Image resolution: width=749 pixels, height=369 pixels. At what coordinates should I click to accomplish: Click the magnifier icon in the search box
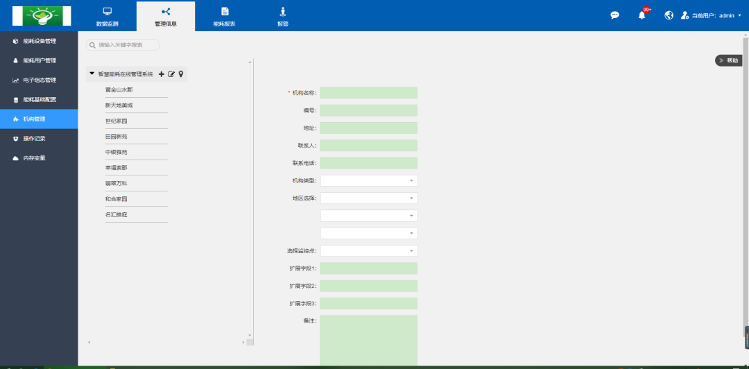[92, 45]
